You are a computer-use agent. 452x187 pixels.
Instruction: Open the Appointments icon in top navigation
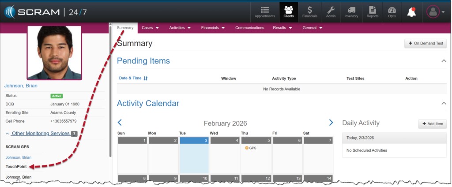tap(264, 11)
